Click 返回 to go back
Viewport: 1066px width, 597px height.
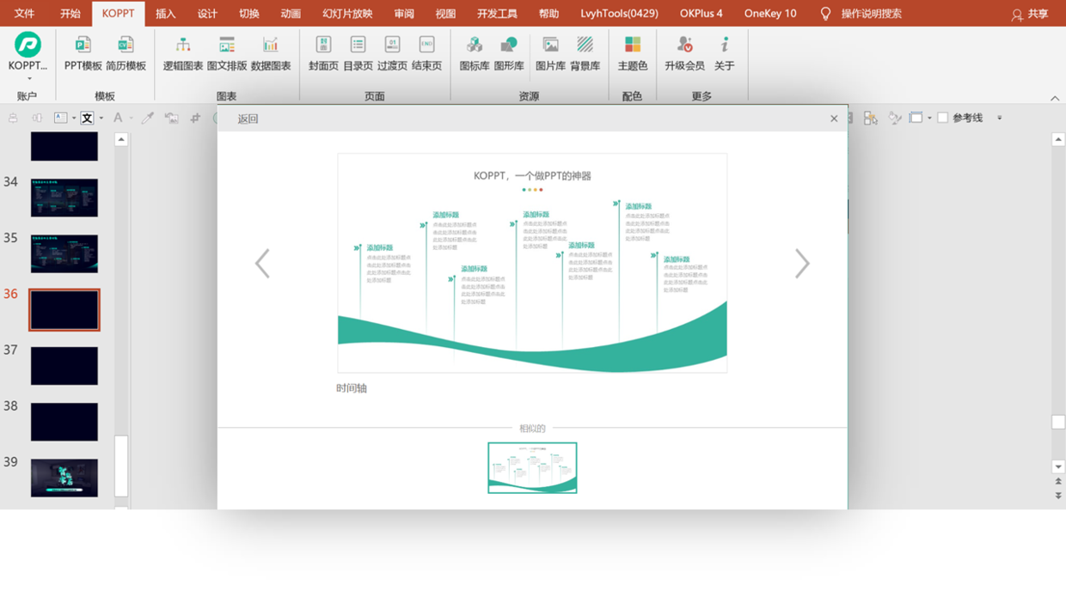[248, 119]
